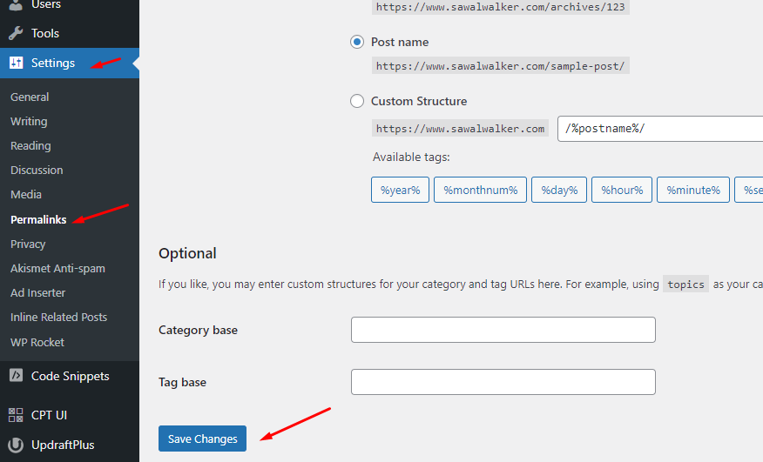The image size is (763, 462).
Task: Click the Optional section heading
Action: click(x=187, y=253)
